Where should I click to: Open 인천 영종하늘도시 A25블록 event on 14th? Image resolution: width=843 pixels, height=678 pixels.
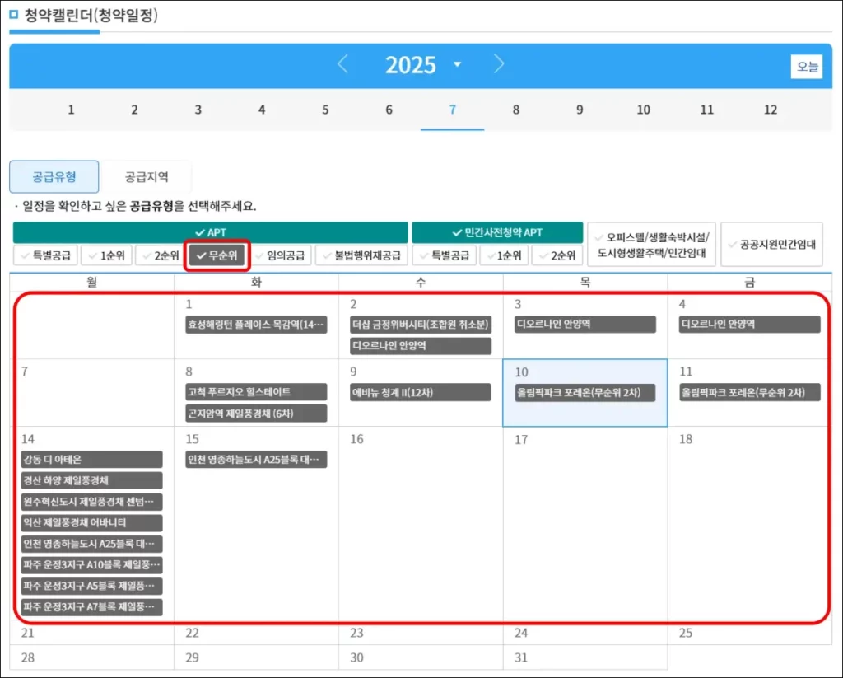pos(92,544)
